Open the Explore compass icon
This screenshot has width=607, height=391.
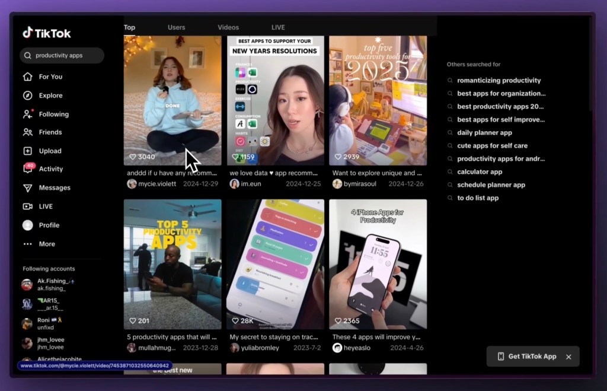pos(27,96)
